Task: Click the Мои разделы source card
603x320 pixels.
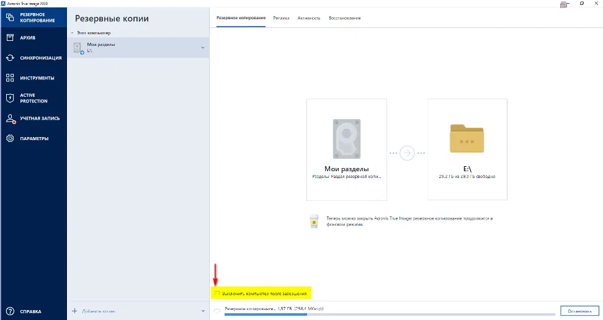Action: [347, 149]
